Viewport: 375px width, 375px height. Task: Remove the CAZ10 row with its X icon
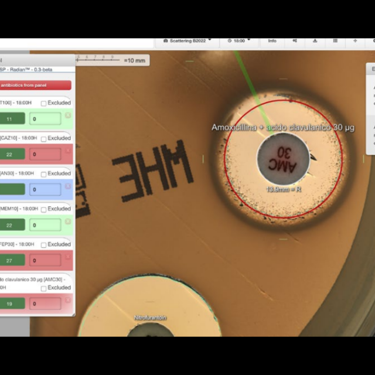tap(68, 151)
